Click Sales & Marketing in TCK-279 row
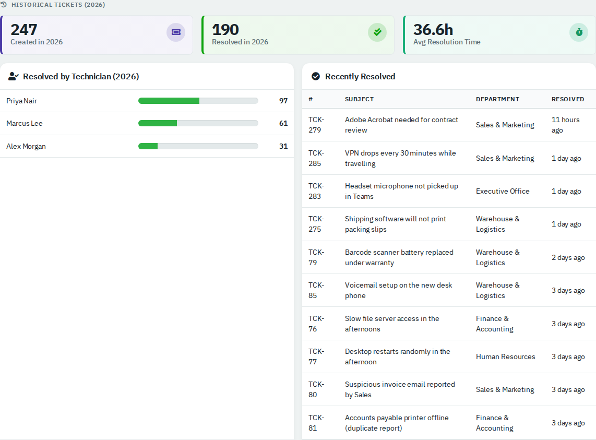 (x=505, y=125)
